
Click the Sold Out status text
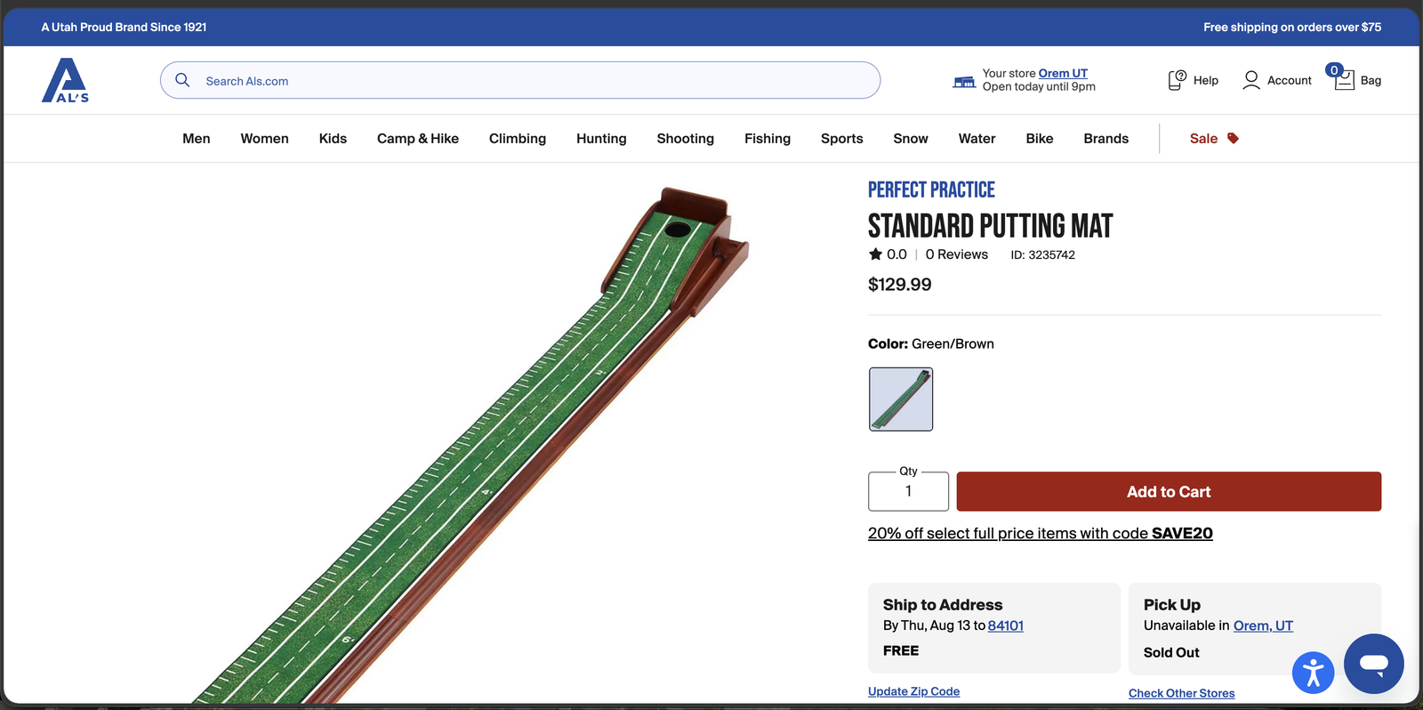click(1171, 652)
